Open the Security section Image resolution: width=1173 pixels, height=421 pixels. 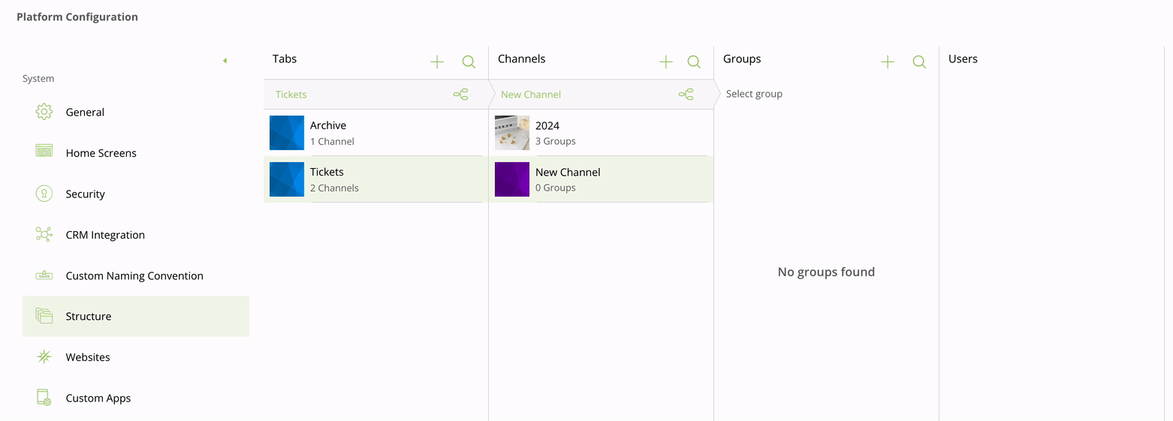(85, 194)
